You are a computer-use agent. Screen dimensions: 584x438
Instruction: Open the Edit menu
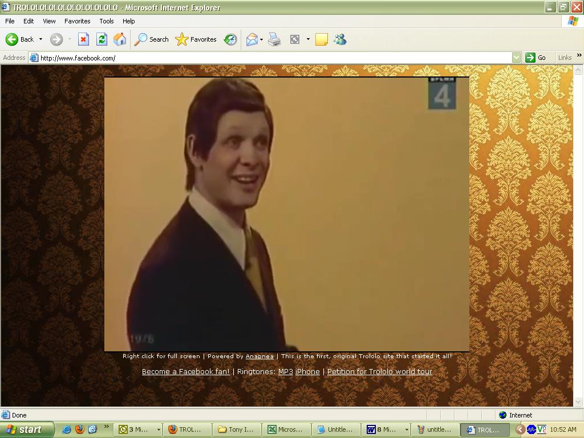[x=29, y=21]
